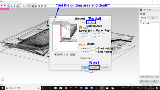This screenshot has width=160, height=90.
Task: Select the zoom magnifier tool below dialog preview
Action: (64, 55)
